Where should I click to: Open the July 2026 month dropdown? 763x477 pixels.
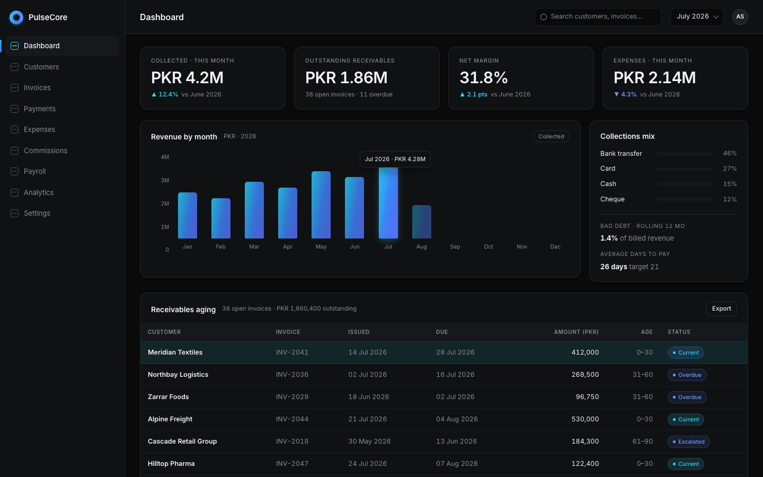[697, 17]
